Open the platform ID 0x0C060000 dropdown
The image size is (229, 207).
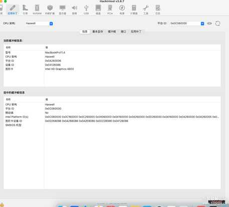pos(187,24)
